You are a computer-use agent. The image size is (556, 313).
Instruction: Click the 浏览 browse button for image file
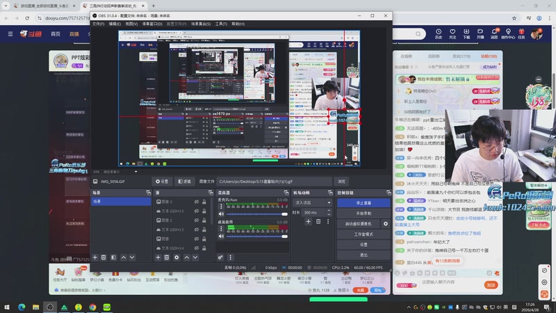341,182
